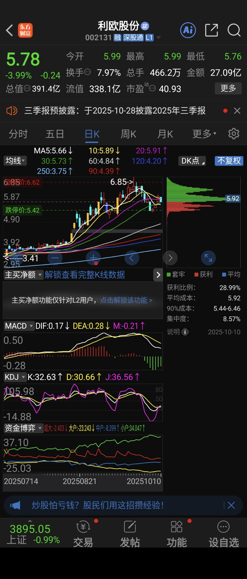Open 炒股怕亏钱 promo banner text

98,505
